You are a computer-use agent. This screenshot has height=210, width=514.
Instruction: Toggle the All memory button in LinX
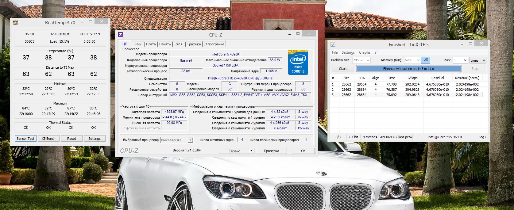(x=426, y=60)
